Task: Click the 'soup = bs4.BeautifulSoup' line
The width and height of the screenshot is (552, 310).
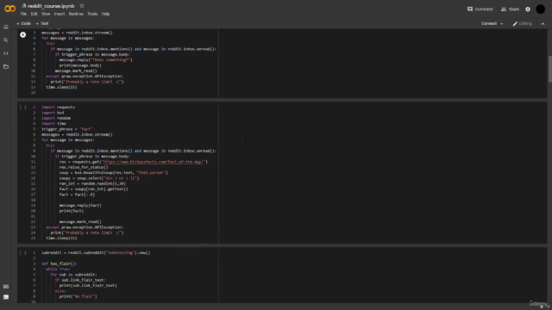Action: point(113,172)
